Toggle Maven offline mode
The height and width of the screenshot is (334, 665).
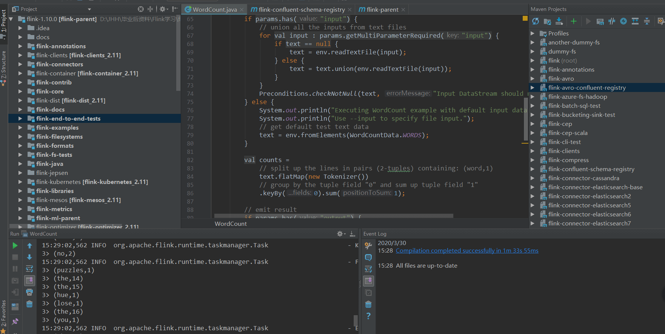click(x=612, y=21)
